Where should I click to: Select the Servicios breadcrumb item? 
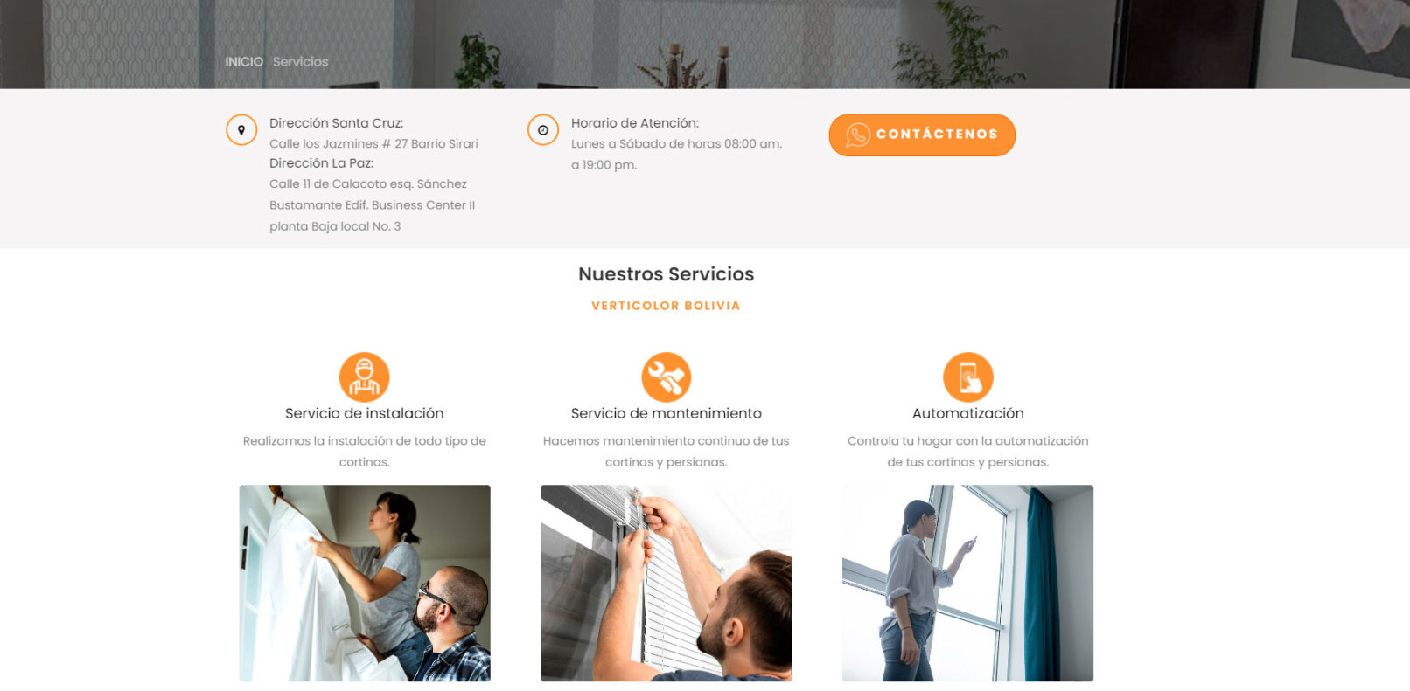pyautogui.click(x=300, y=62)
